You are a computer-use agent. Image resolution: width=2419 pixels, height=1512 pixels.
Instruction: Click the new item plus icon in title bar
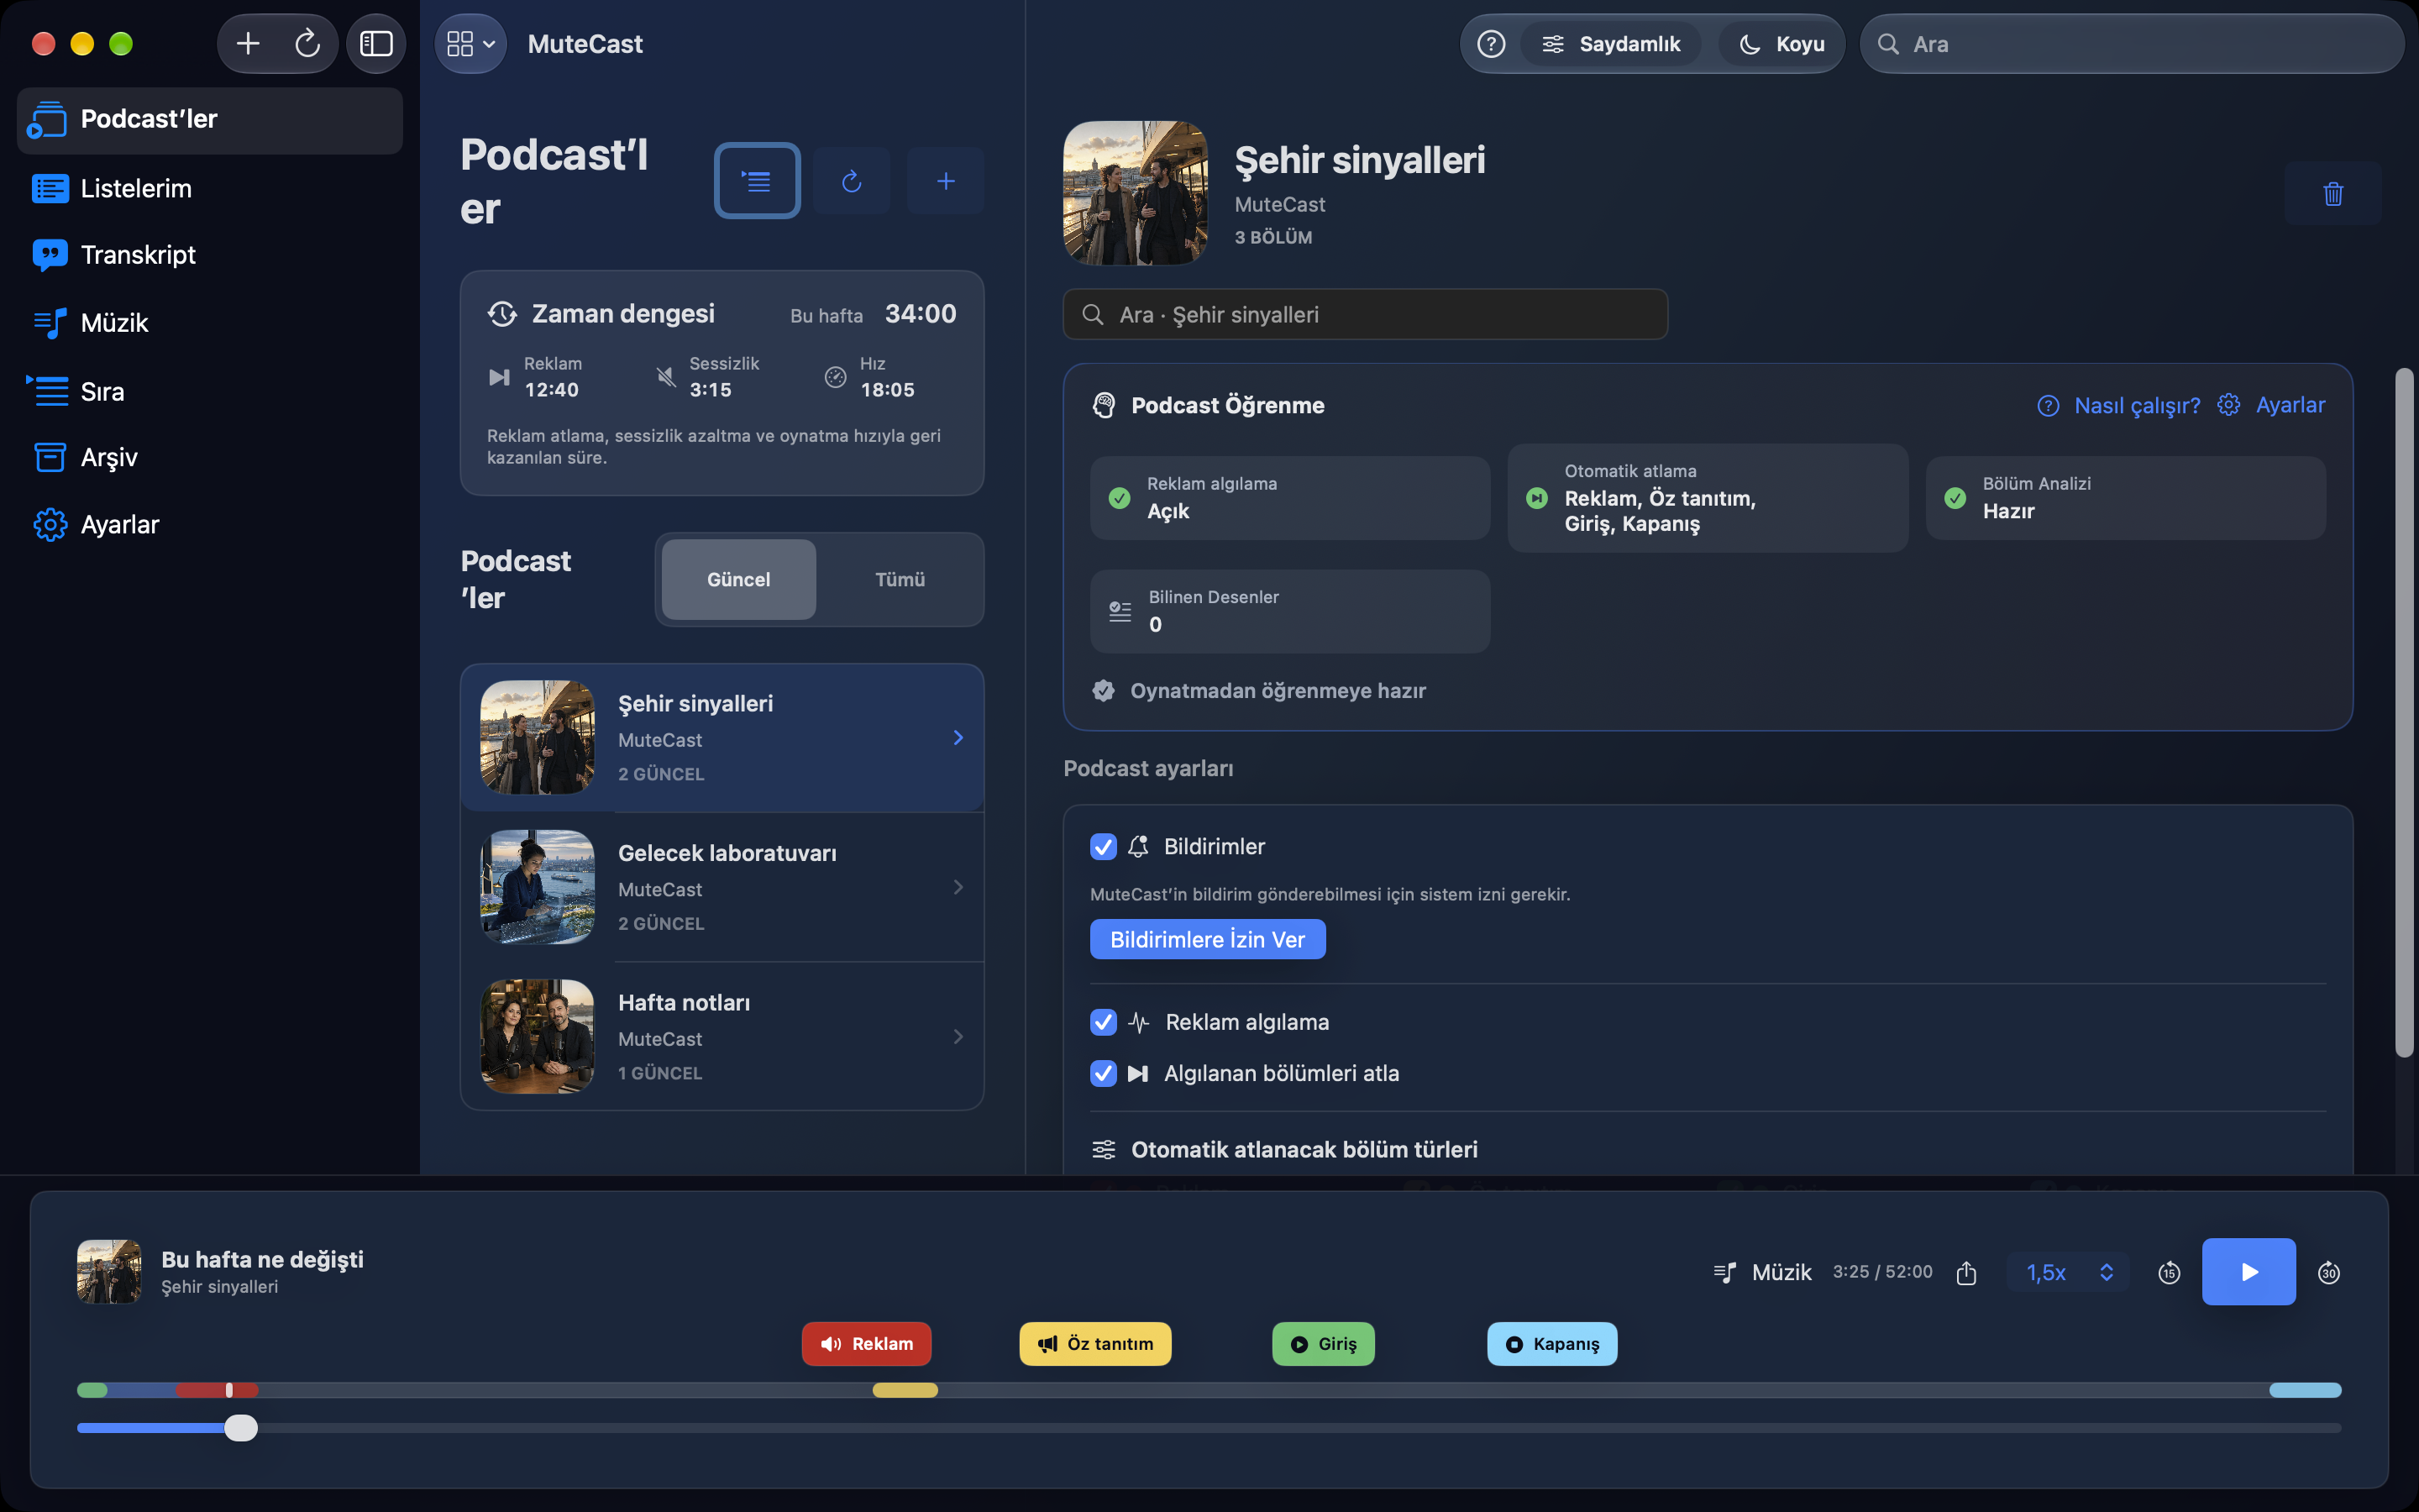point(248,44)
